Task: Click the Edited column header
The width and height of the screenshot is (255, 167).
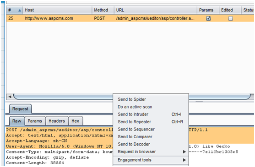Action: coord(230,10)
